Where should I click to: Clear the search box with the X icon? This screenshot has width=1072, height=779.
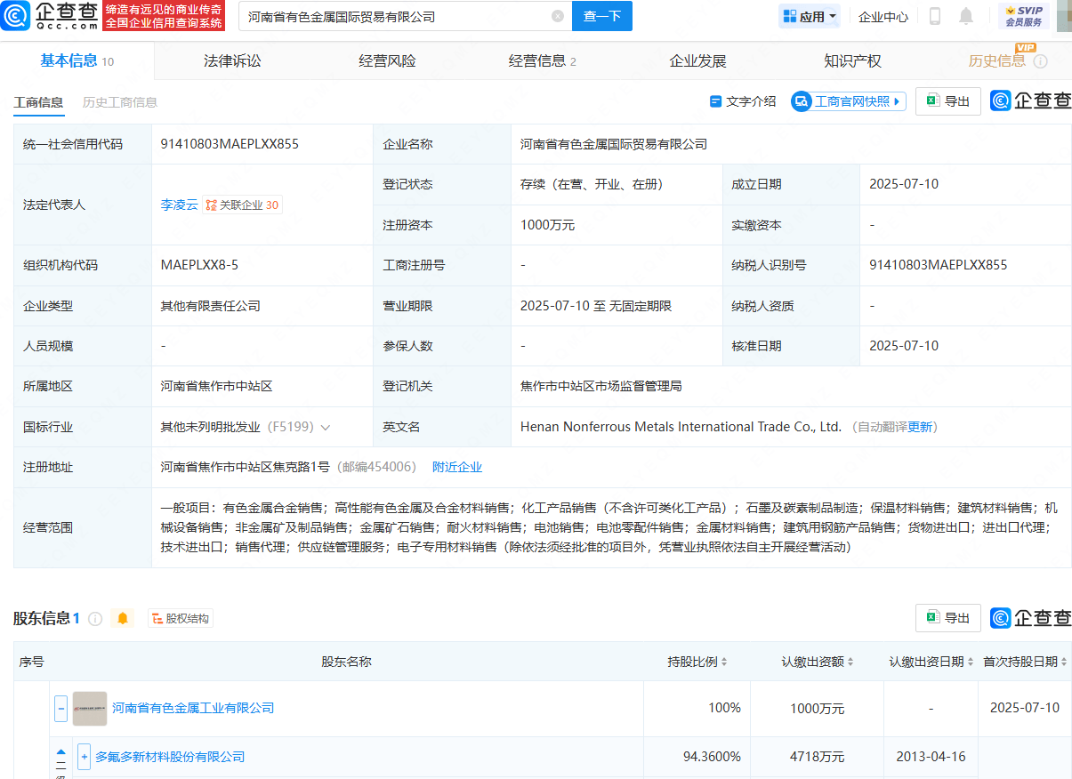(x=557, y=16)
